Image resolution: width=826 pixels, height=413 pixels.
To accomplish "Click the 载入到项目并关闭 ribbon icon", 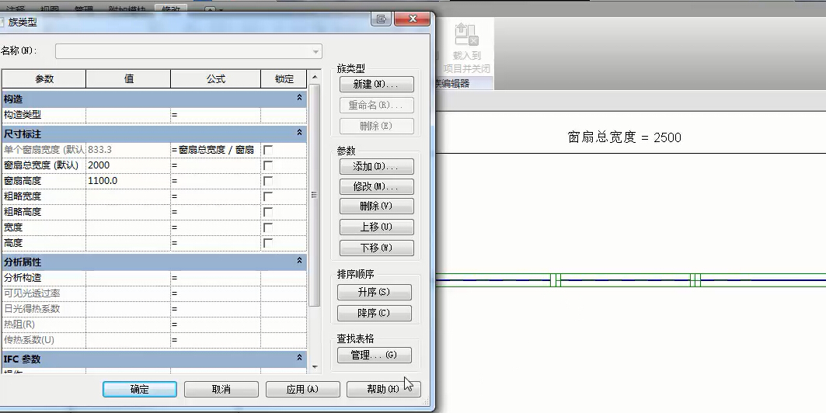I will (466, 48).
